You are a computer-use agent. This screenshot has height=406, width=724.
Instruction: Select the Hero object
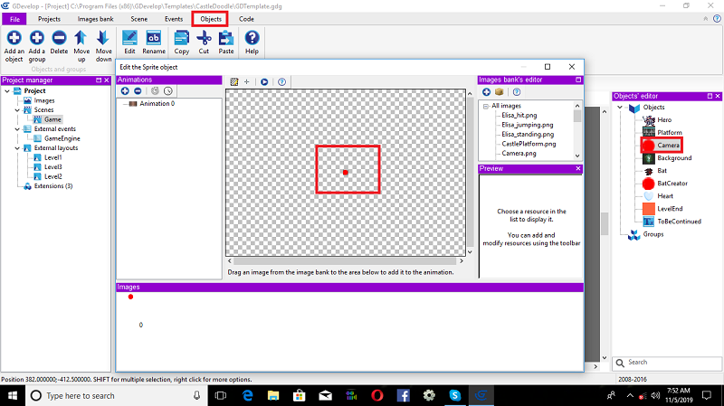(x=664, y=120)
